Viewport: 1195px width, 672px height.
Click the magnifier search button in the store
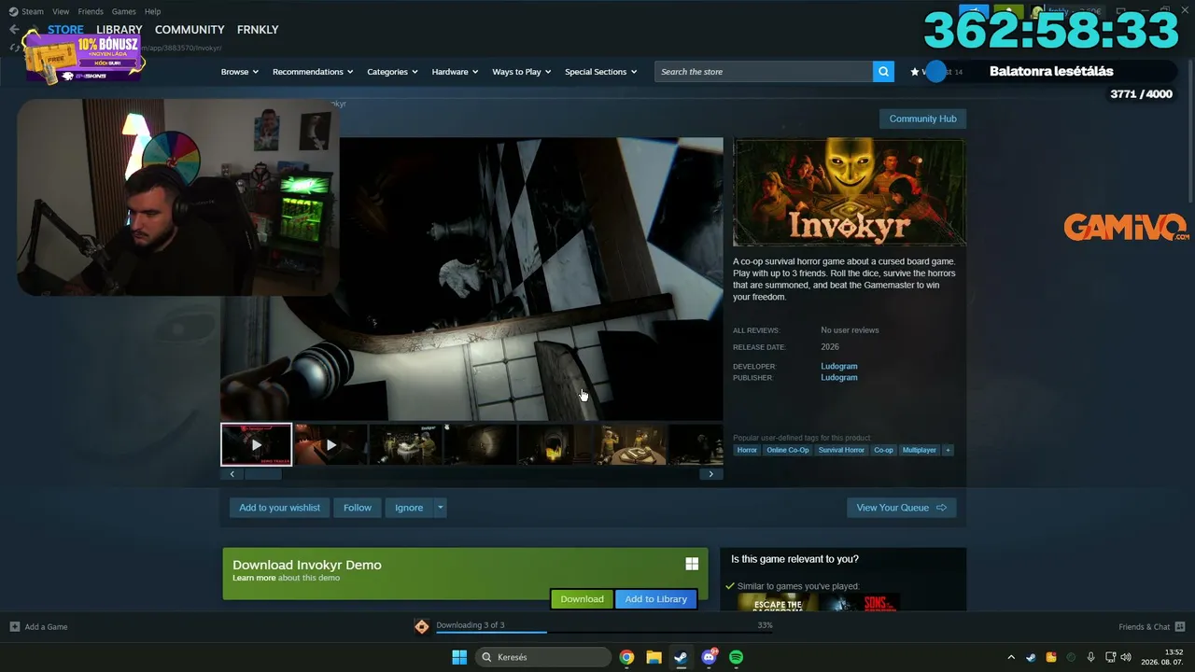pos(883,72)
